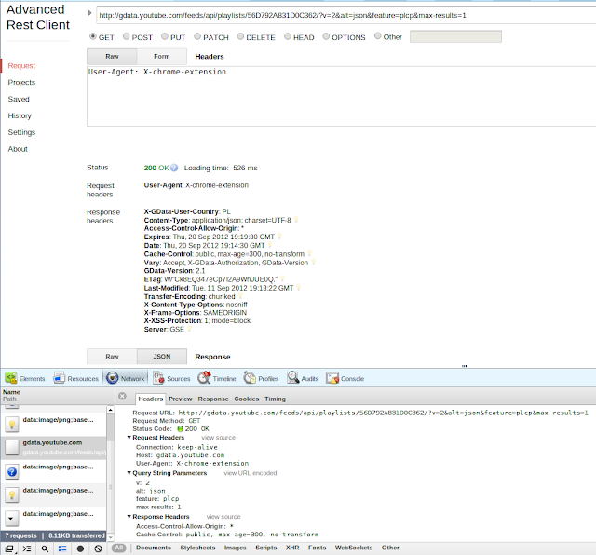596x555 pixels.
Task: Show Raw response view
Action: tap(112, 357)
